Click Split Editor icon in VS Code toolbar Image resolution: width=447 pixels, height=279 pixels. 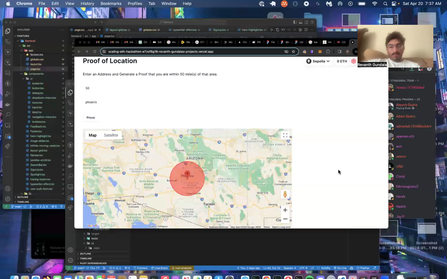pos(306,30)
